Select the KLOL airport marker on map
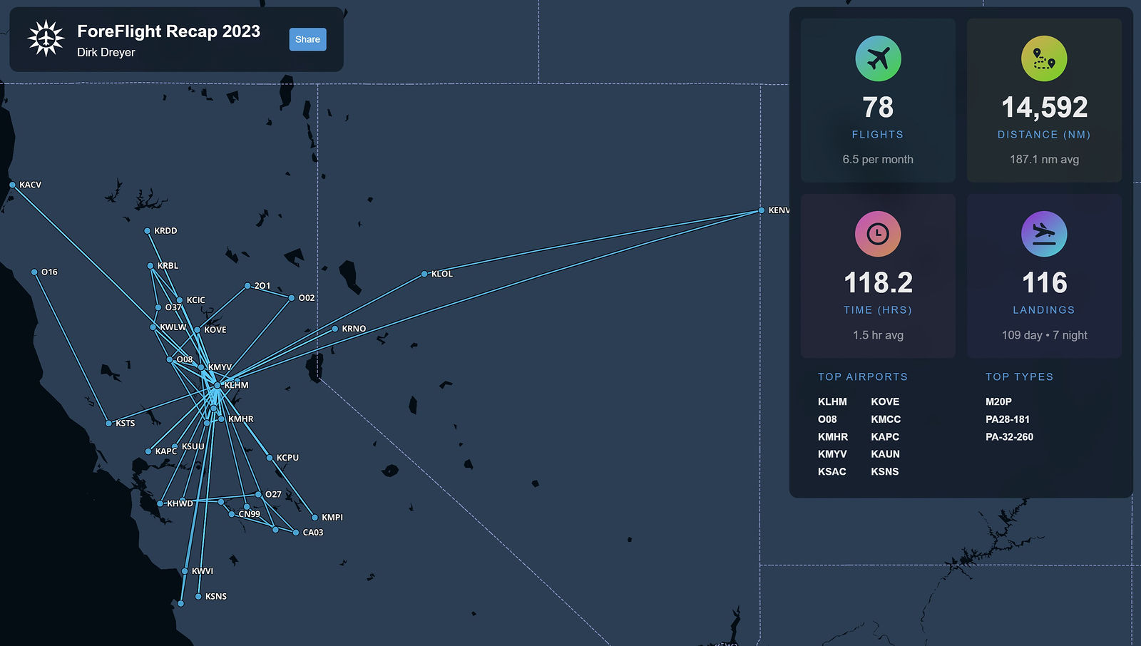Viewport: 1141px width, 646px height. click(x=424, y=274)
